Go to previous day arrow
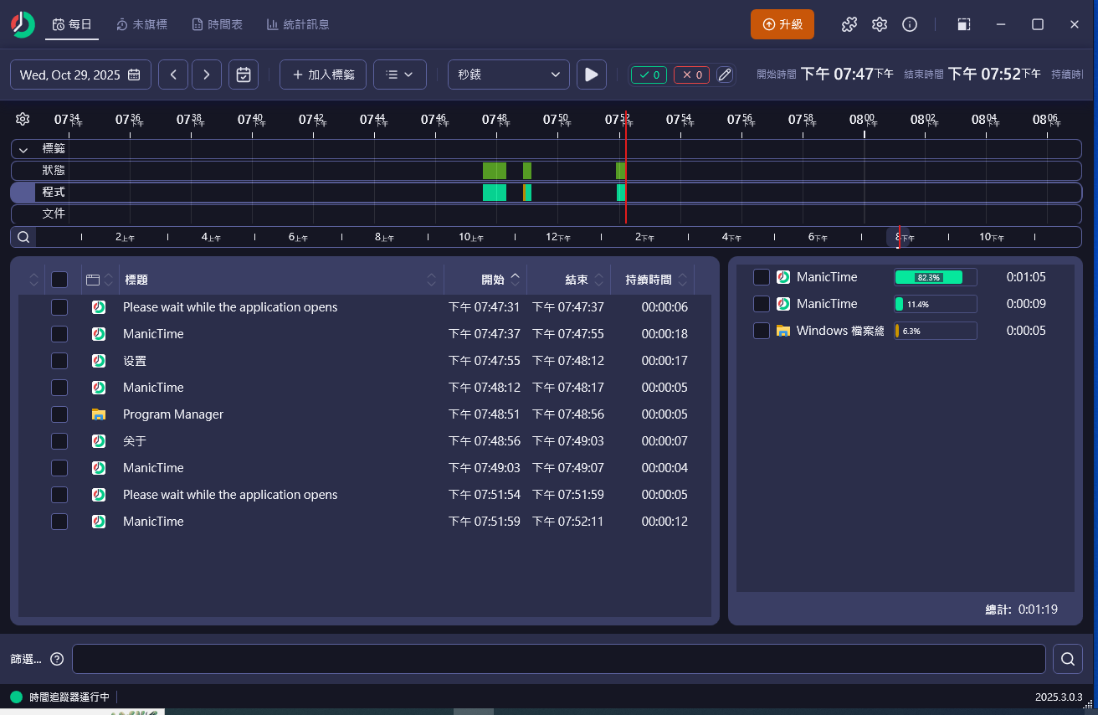This screenshot has width=1098, height=715. point(173,75)
